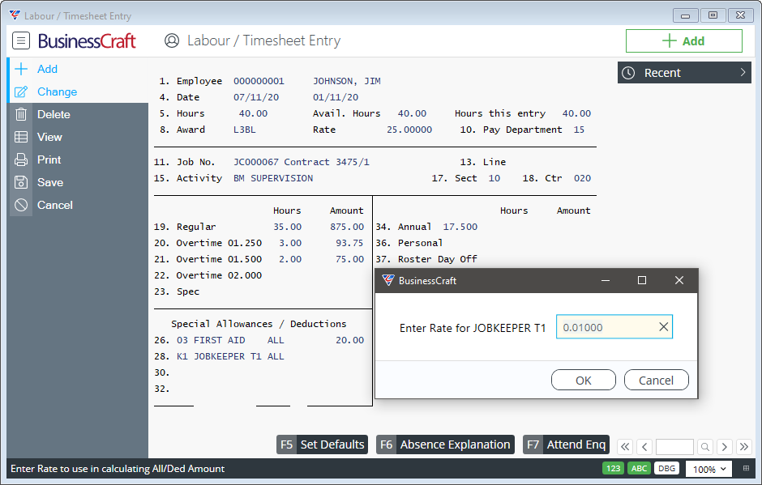Choose Save from the sidebar menu

pyautogui.click(x=79, y=182)
